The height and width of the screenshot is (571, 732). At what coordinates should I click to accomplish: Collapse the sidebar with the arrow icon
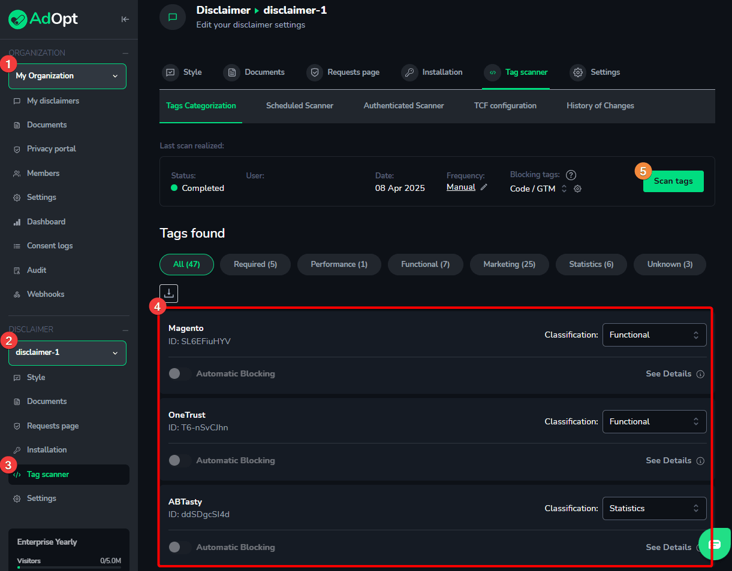tap(125, 19)
